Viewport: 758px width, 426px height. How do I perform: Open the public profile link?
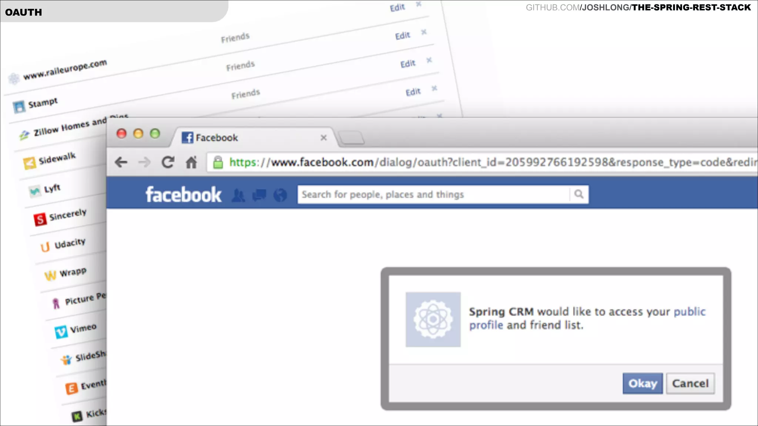(x=689, y=312)
